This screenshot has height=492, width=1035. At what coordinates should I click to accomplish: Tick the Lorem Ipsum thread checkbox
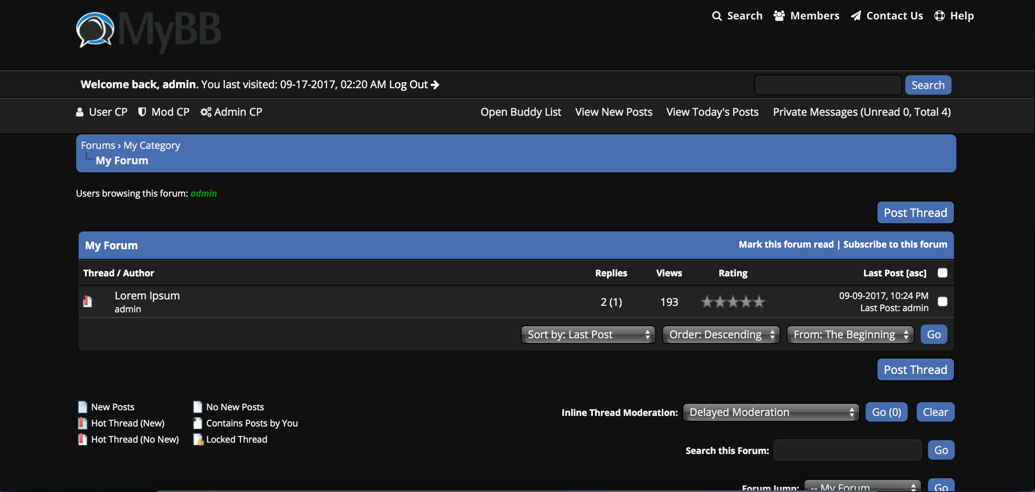point(943,301)
